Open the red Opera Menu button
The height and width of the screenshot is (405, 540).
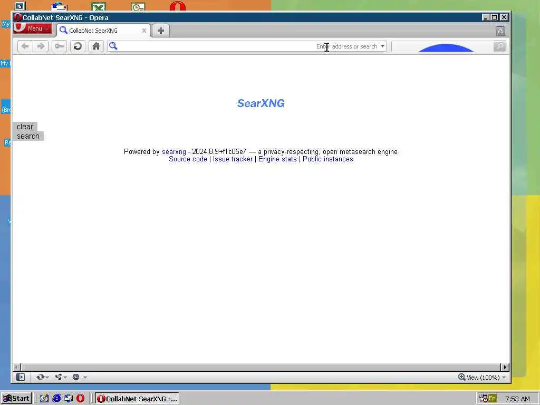(x=33, y=28)
